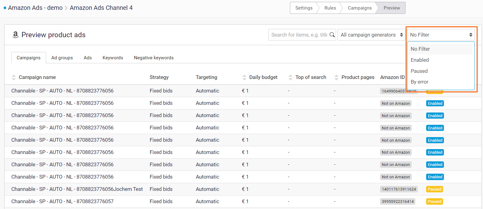Choose No Filter option in list
Image resolution: width=483 pixels, height=209 pixels.
[x=441, y=49]
